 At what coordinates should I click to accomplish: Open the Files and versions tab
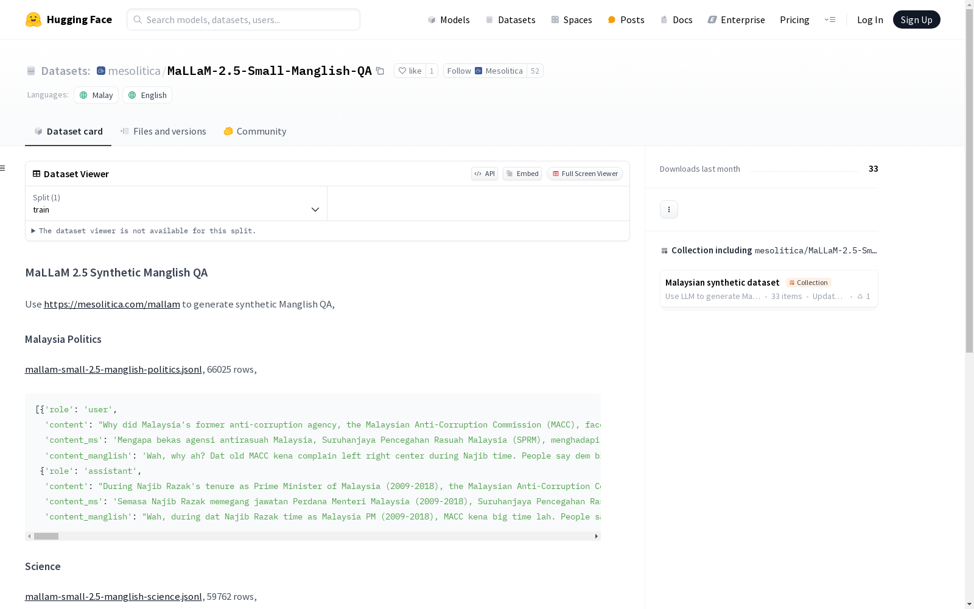[x=163, y=132]
